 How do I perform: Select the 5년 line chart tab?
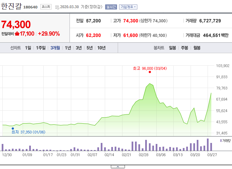90,48
